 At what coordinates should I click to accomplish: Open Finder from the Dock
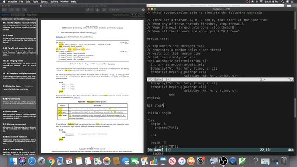13,161
